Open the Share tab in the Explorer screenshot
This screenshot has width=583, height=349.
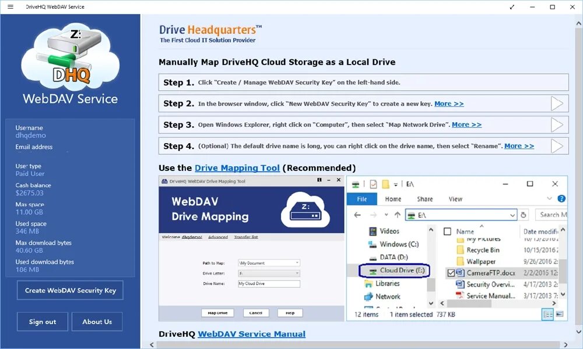point(424,199)
